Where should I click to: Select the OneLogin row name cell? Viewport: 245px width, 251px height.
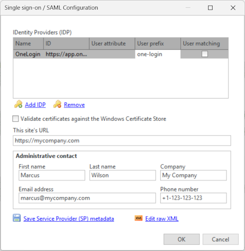tap(28, 54)
